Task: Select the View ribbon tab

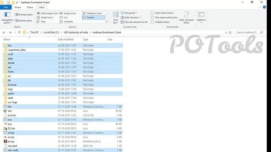Action: pos(41,7)
